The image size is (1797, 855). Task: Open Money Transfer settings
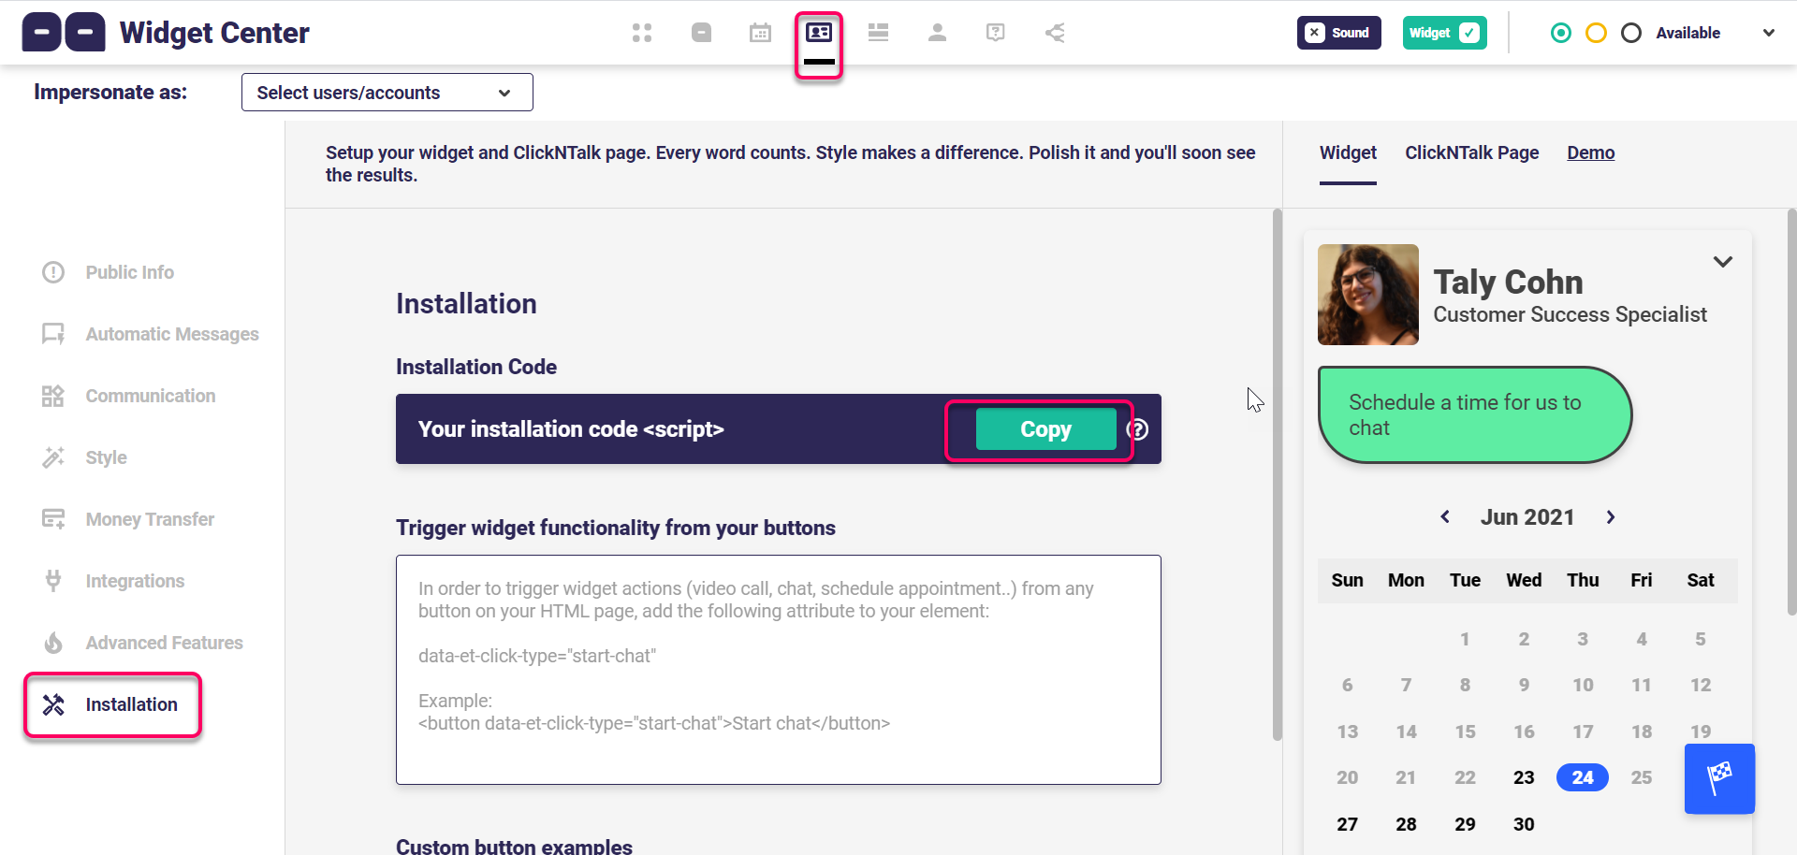[x=129, y=519]
